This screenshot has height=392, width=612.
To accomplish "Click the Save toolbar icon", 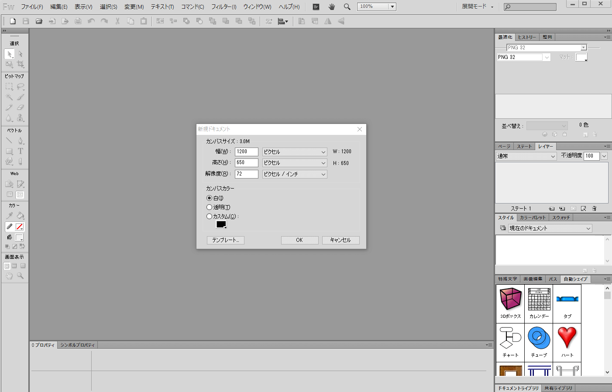I will 26,21.
